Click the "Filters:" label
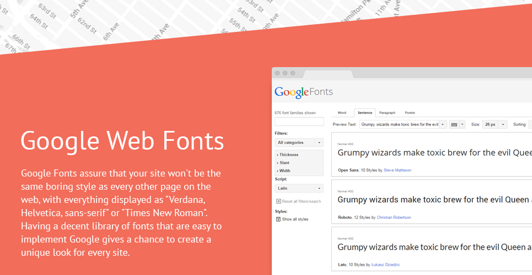 281,134
